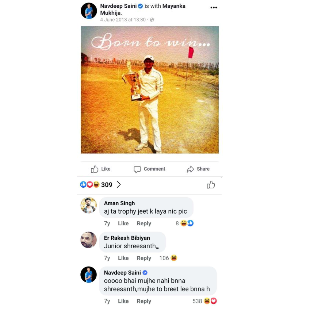314x314 pixels.
Task: Click the Share arrow icon
Action: 190,169
